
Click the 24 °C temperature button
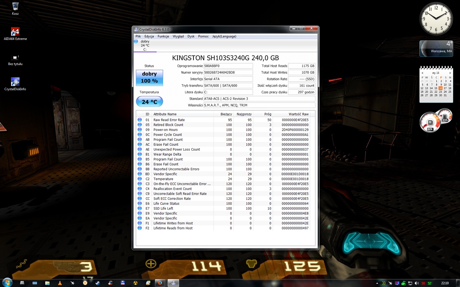(x=150, y=102)
